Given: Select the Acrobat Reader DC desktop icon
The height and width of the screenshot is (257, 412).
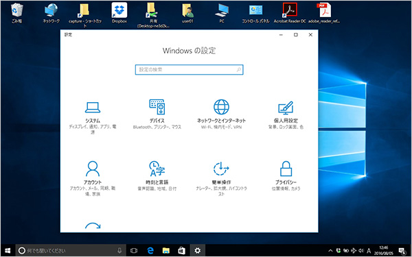Looking at the screenshot, I should click(x=290, y=13).
